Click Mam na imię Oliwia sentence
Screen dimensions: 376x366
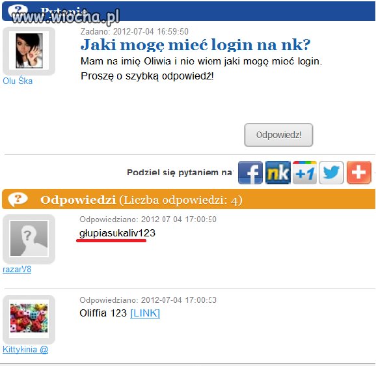[x=201, y=61]
